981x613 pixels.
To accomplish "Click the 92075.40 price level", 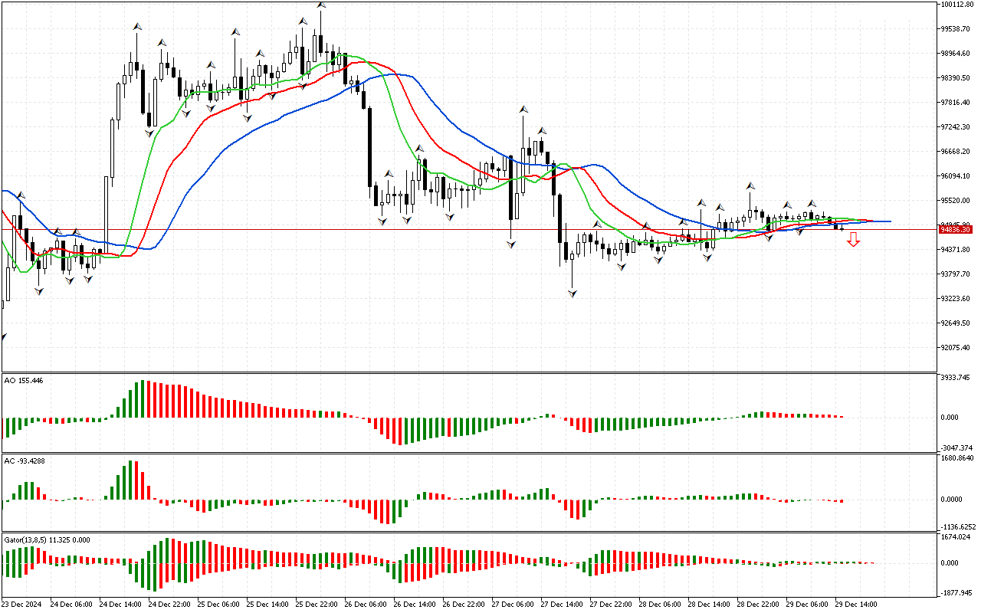I will click(956, 348).
